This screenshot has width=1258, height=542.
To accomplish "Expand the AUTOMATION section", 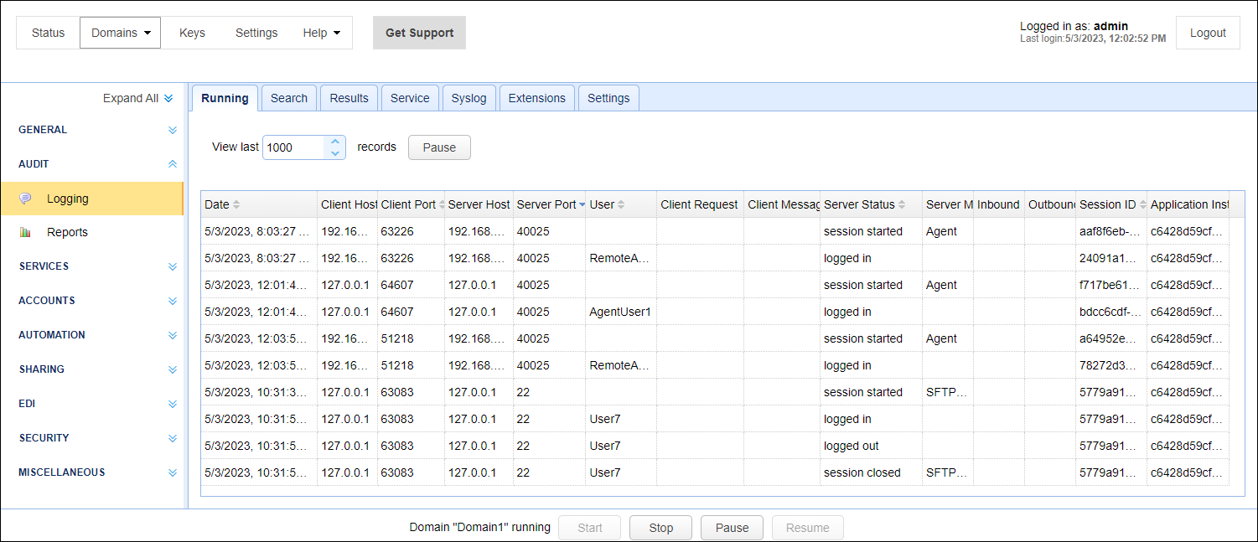I will click(173, 335).
